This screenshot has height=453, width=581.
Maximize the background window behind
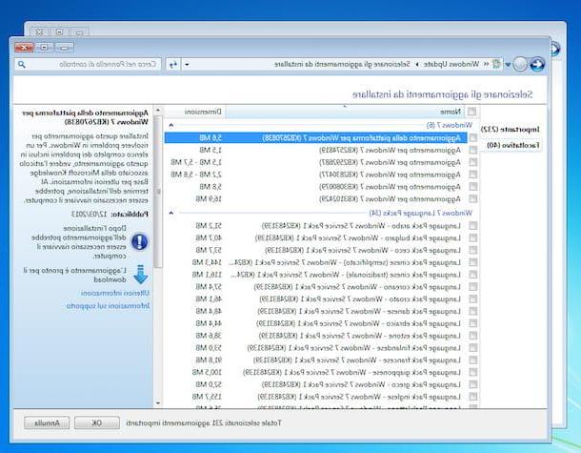[59, 32]
